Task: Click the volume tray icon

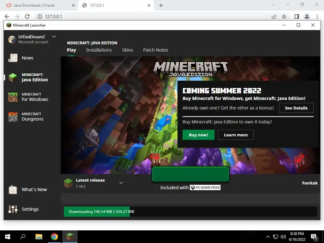Action: (283, 237)
